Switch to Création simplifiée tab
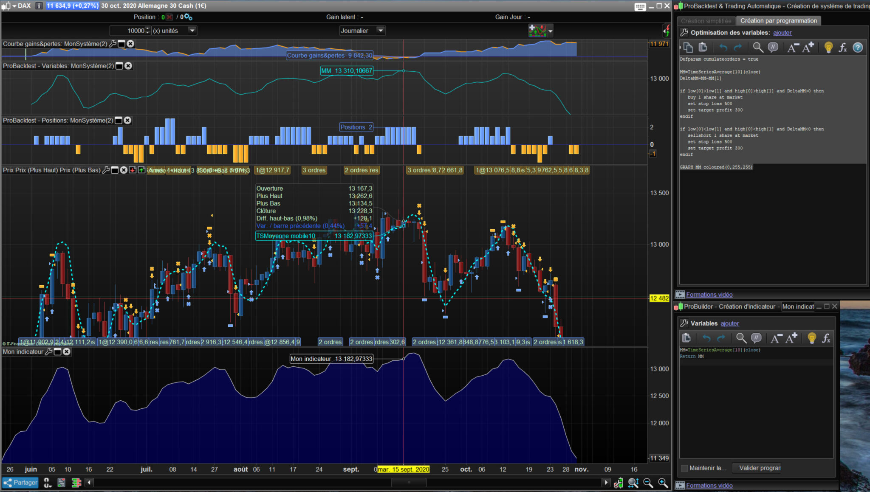 tap(706, 21)
